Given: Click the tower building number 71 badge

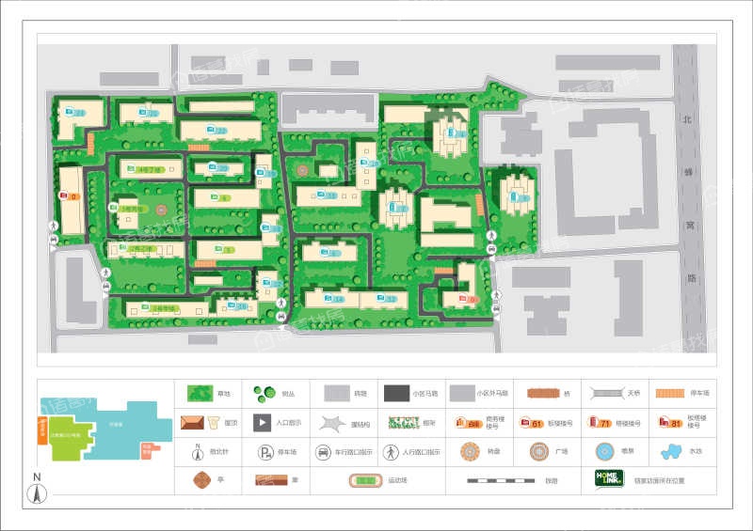Looking at the screenshot, I should (x=600, y=423).
